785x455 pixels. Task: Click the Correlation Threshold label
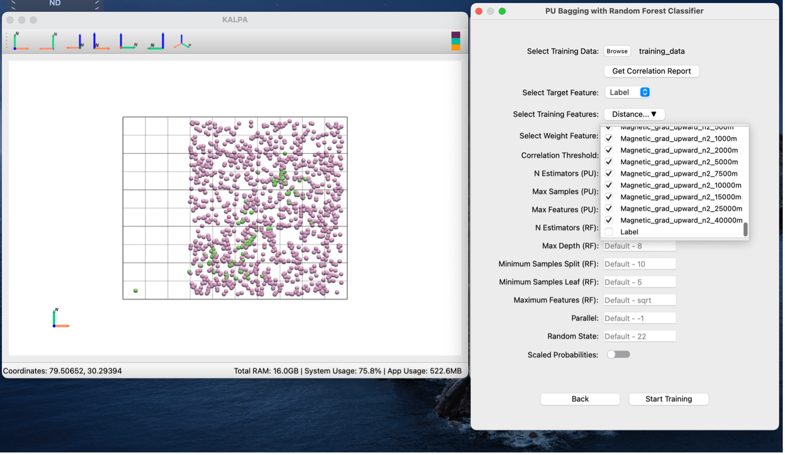560,155
